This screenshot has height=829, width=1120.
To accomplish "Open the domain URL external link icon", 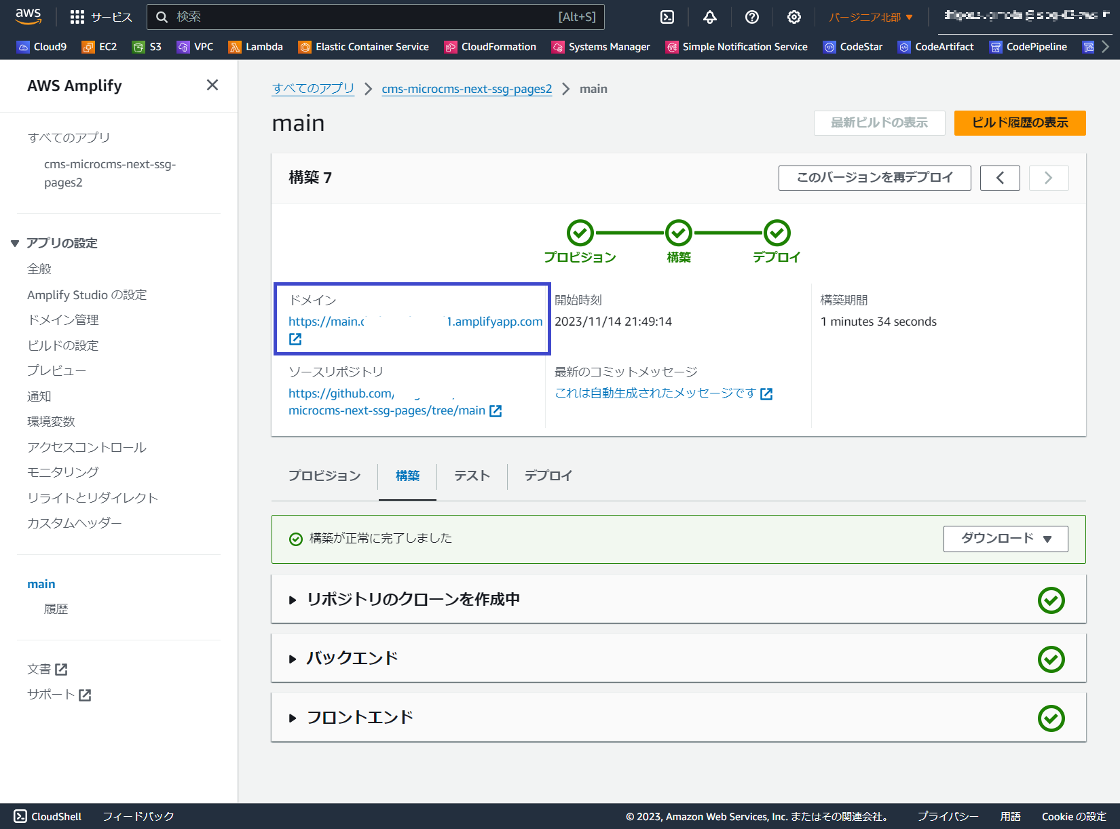I will pyautogui.click(x=295, y=339).
